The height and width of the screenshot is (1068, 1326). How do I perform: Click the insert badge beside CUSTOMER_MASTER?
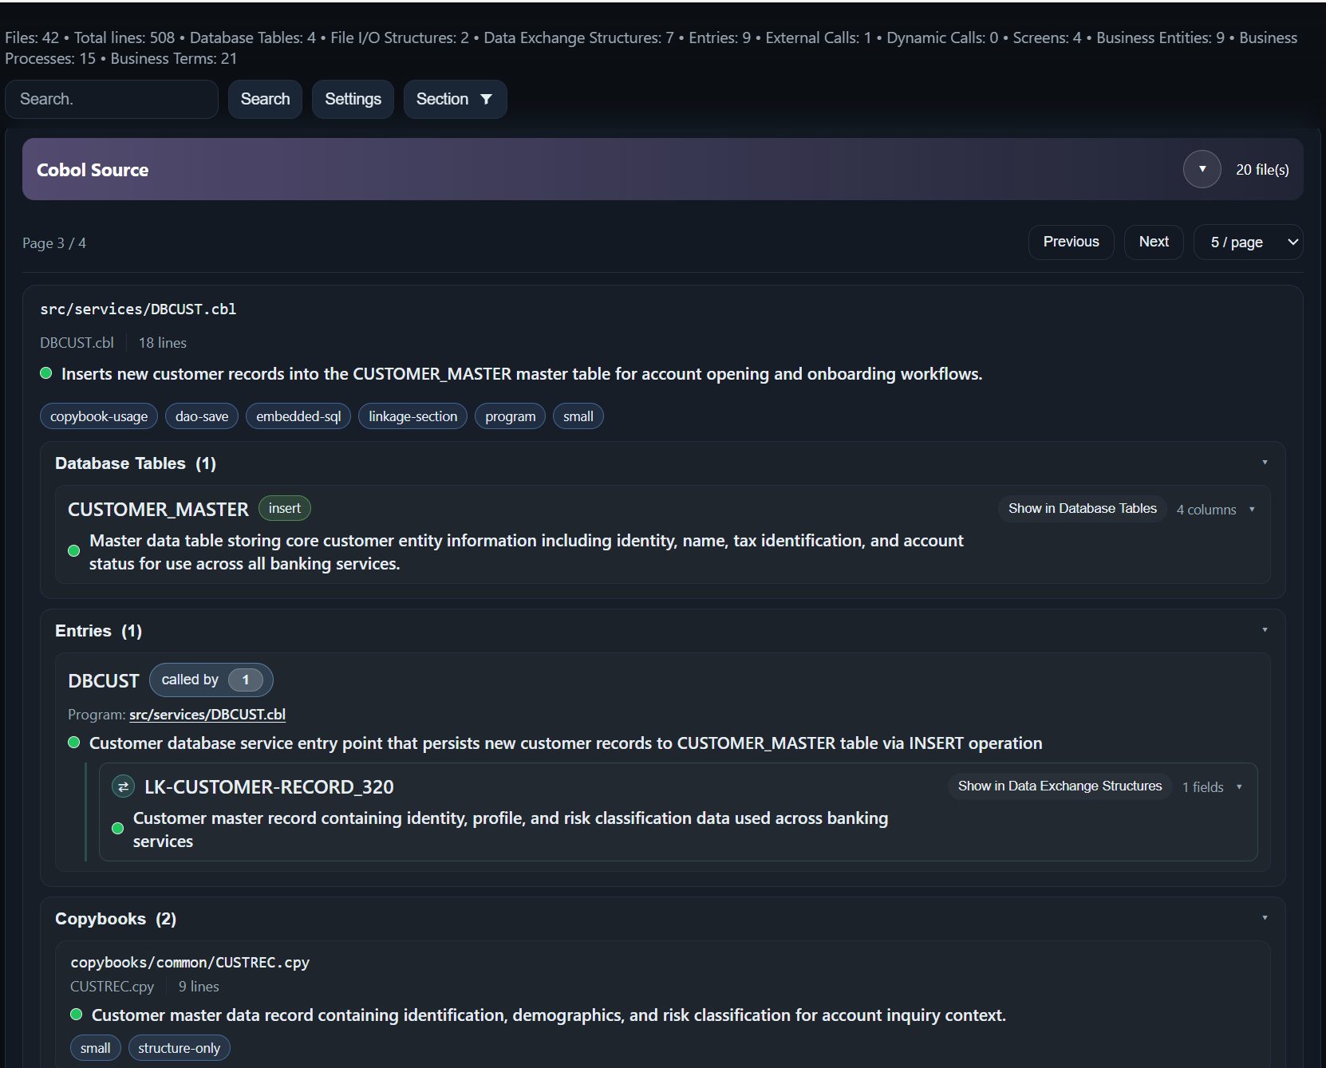pos(285,508)
